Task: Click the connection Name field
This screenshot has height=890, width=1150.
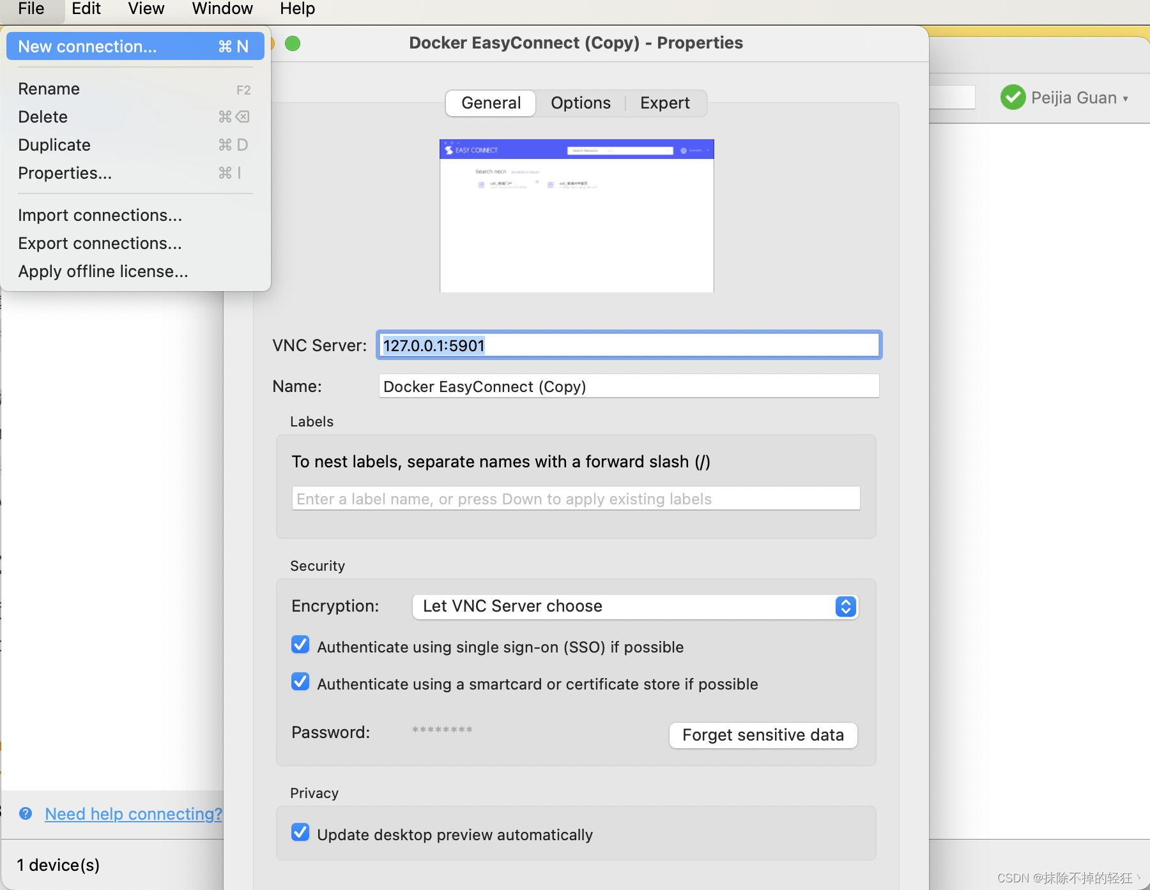Action: point(629,386)
